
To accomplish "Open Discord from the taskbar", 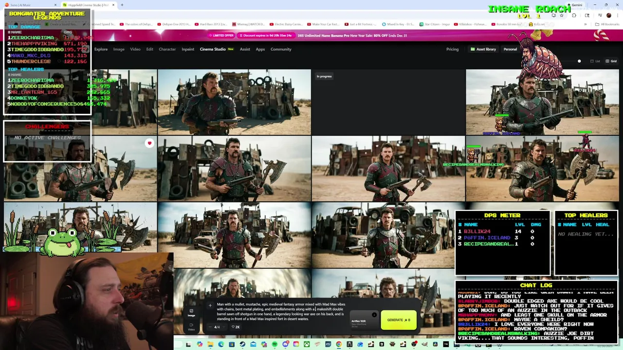I will tap(286, 344).
